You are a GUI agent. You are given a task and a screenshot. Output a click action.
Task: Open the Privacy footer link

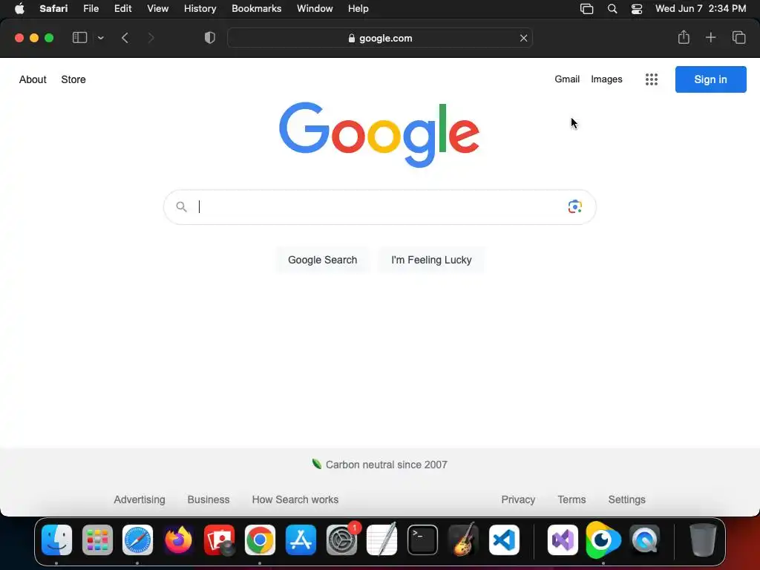point(518,499)
